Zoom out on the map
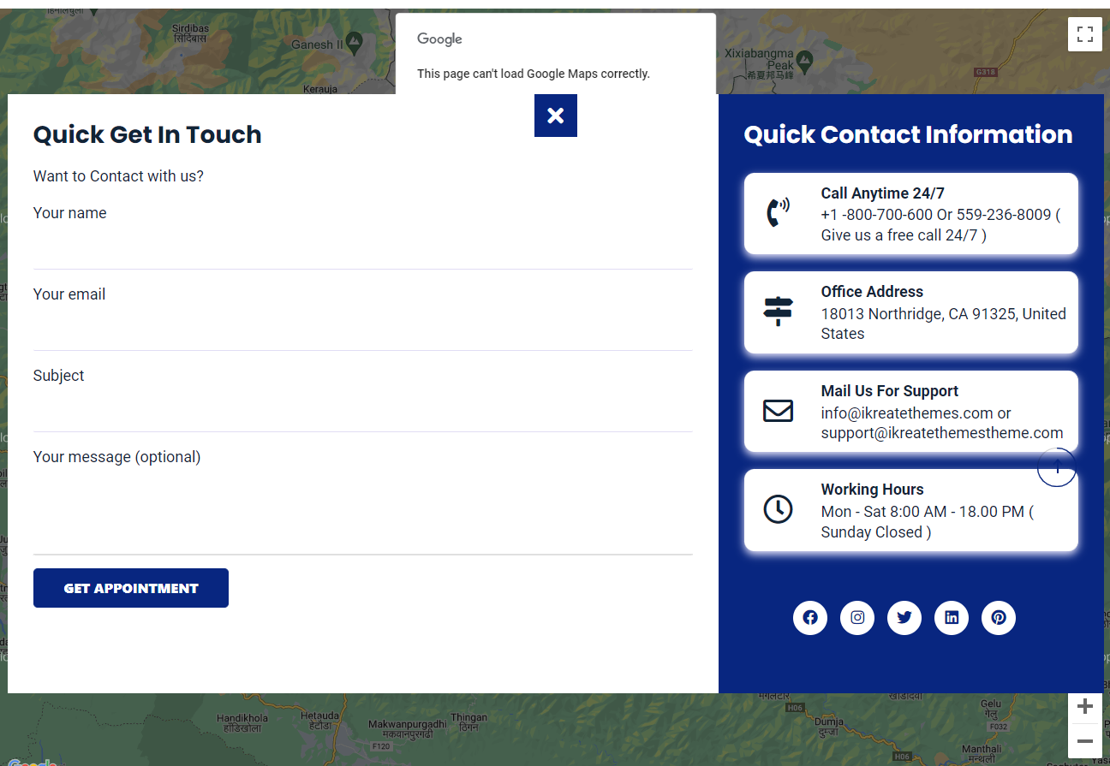Image resolution: width=1110 pixels, height=766 pixels. (1084, 741)
